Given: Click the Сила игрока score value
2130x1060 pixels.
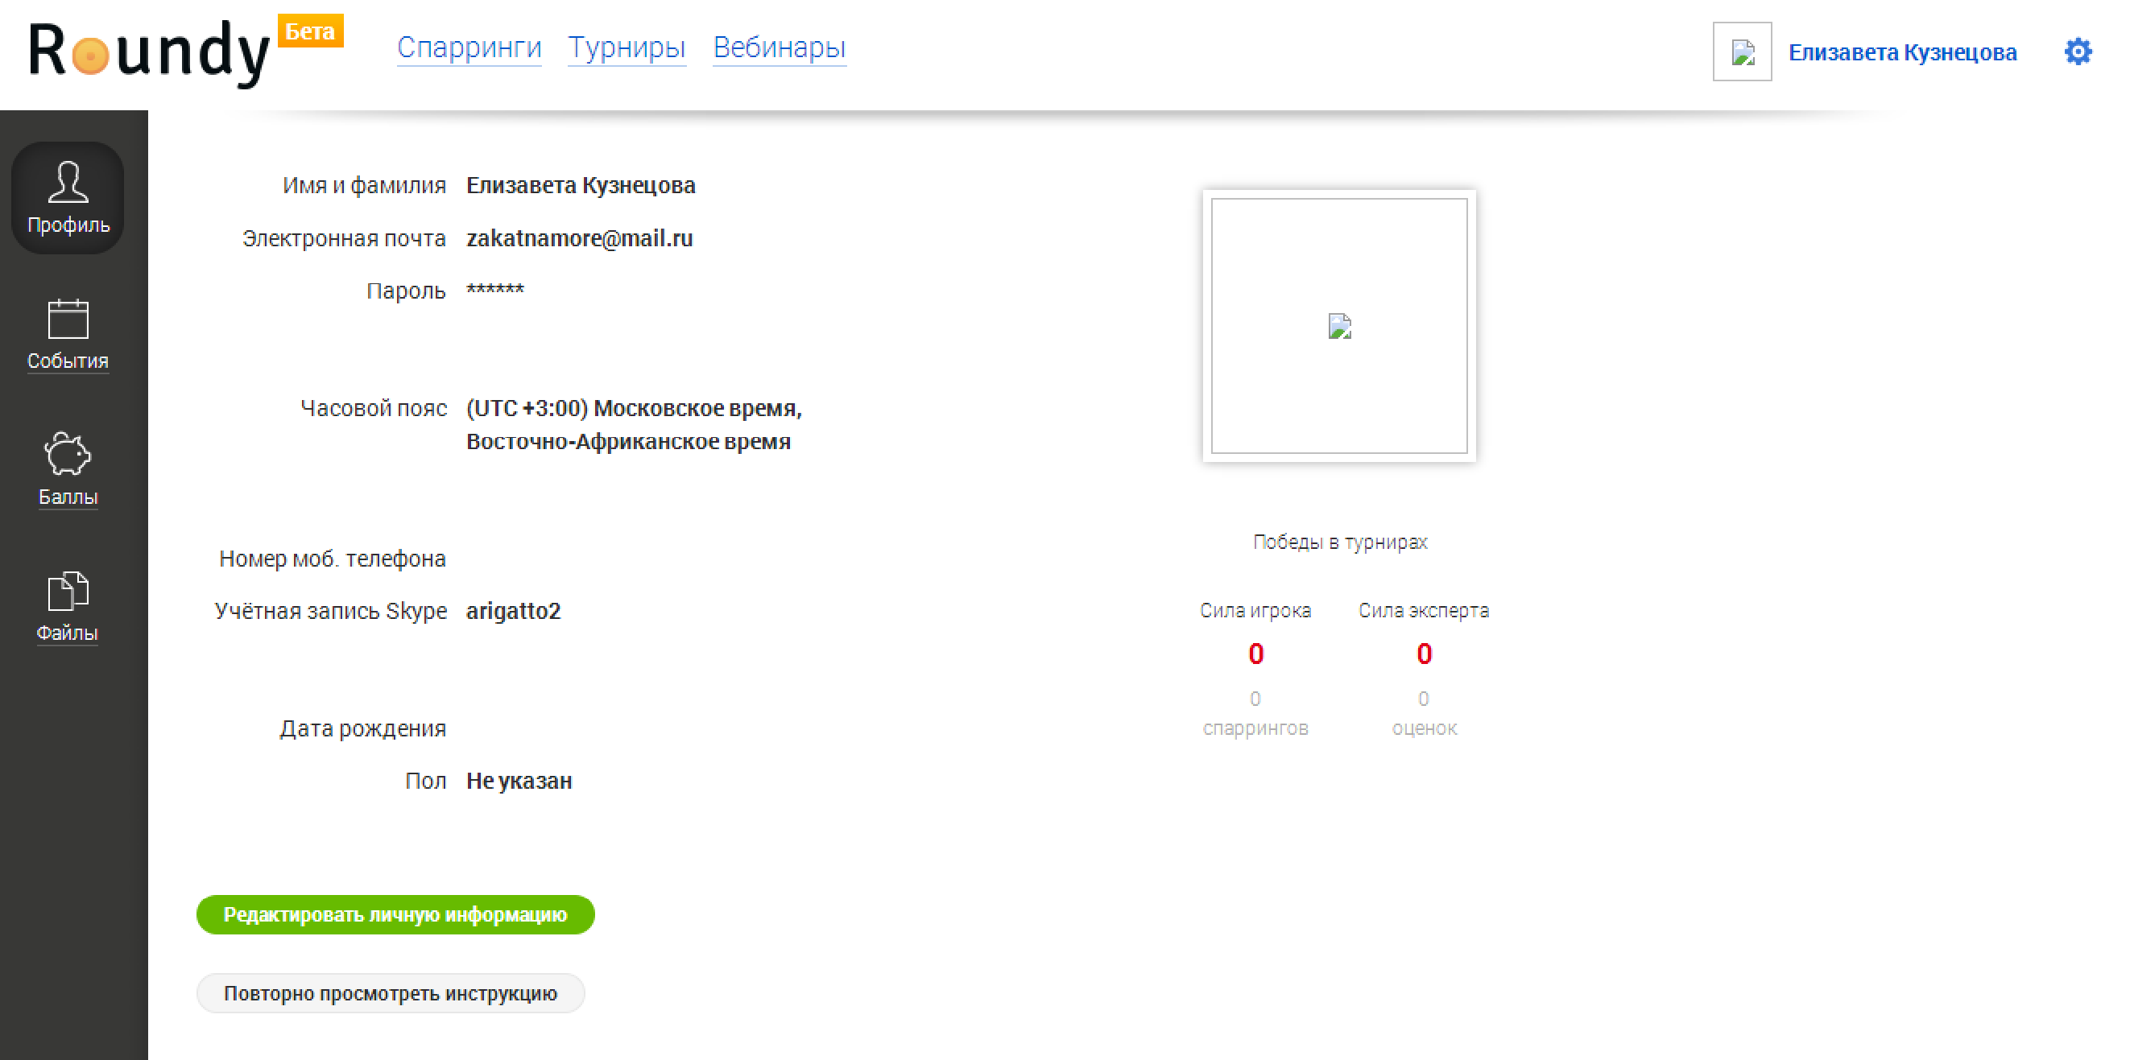Looking at the screenshot, I should (1255, 654).
